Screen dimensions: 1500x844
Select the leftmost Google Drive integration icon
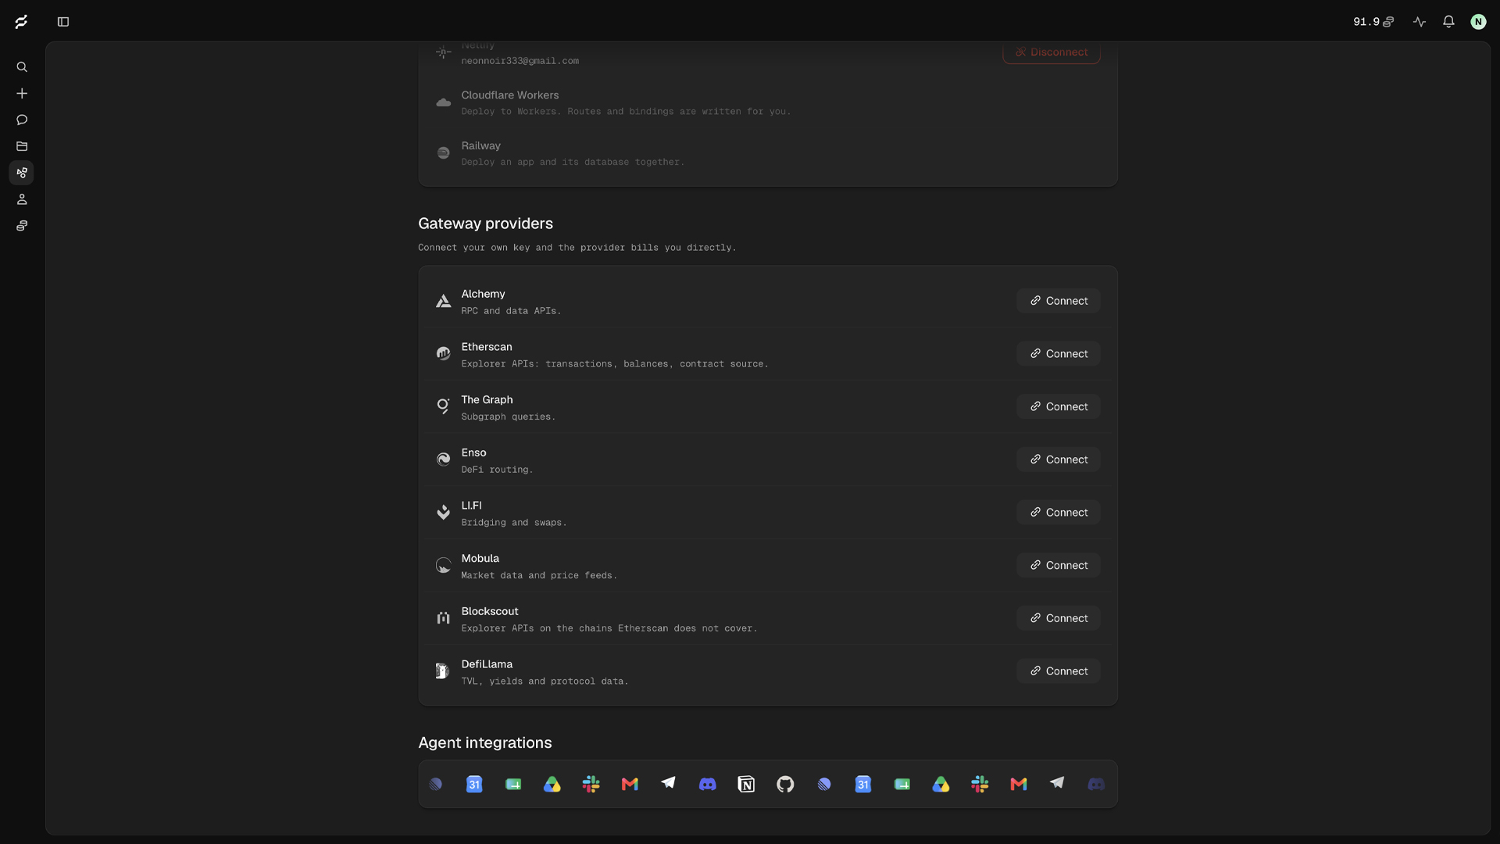pos(552,785)
